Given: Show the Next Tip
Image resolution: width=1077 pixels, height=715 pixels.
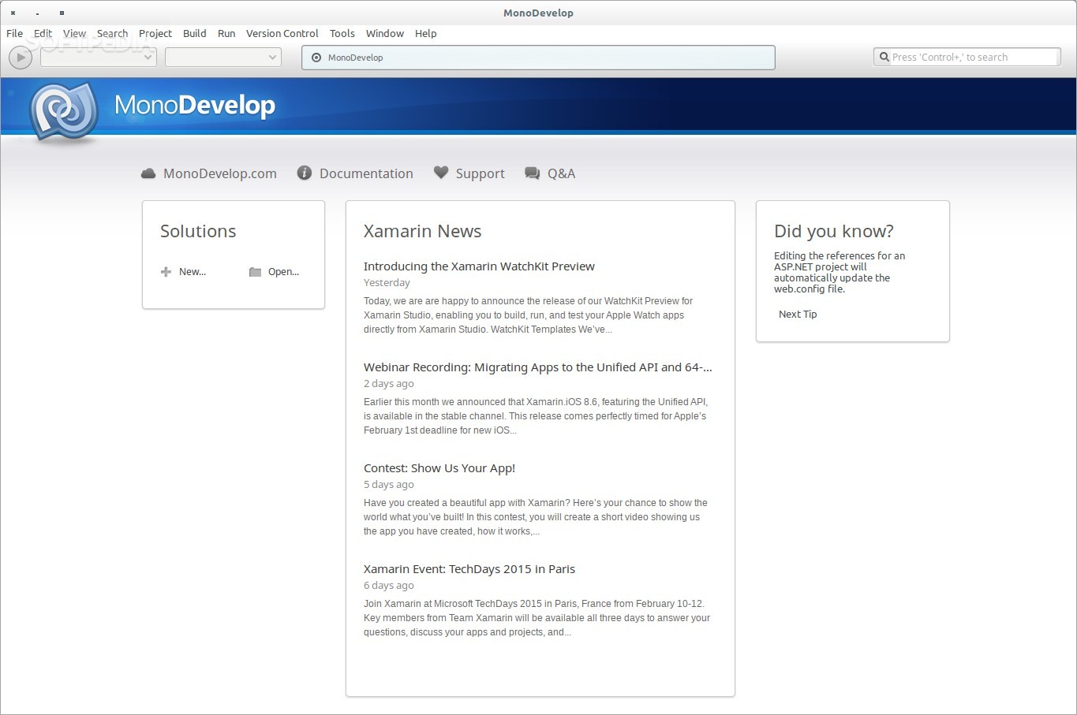Looking at the screenshot, I should pyautogui.click(x=798, y=314).
